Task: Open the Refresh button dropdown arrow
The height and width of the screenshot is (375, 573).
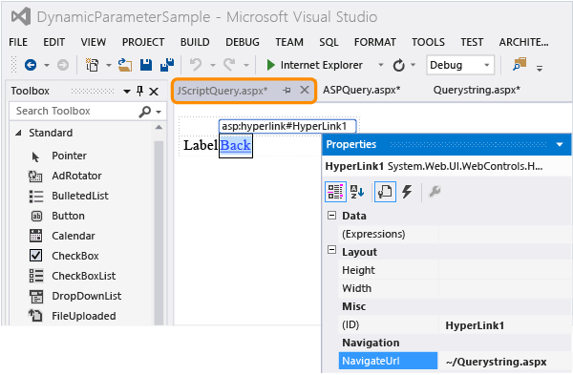Action: [x=413, y=65]
